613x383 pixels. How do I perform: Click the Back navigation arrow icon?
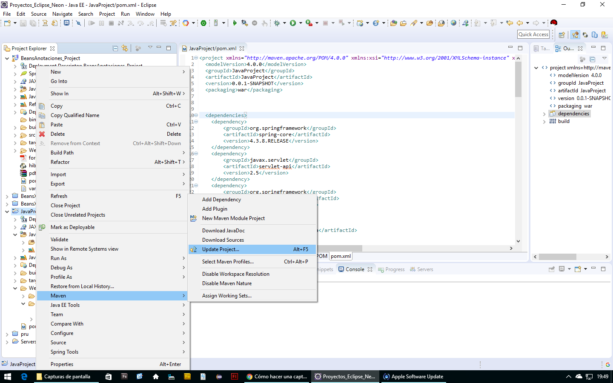pos(520,23)
